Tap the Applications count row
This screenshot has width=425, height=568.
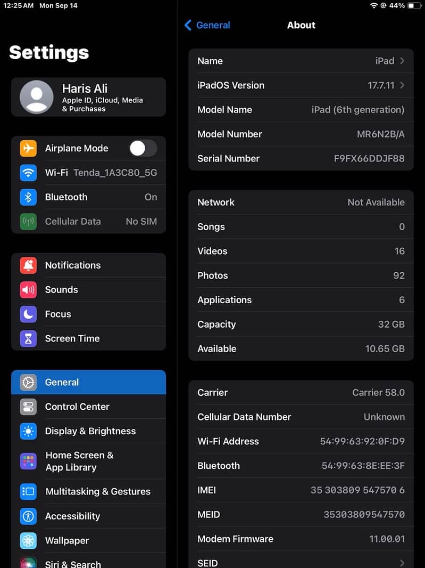click(301, 300)
